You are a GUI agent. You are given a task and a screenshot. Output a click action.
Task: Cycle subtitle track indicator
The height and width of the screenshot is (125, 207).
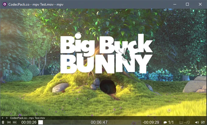click(184, 122)
